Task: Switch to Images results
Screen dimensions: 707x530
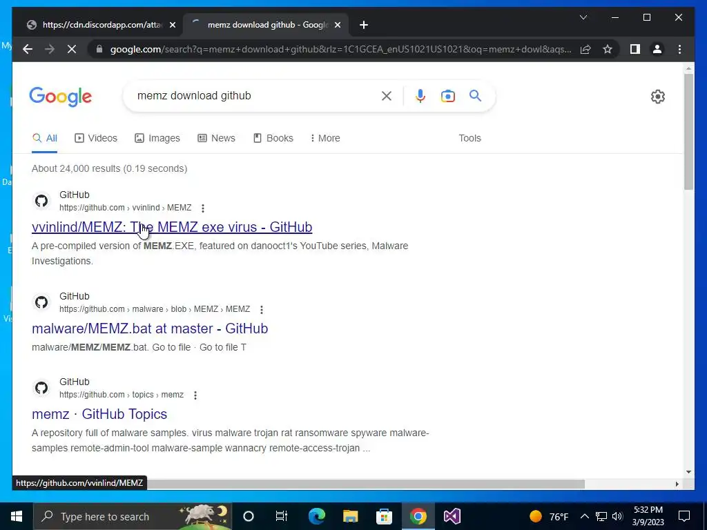Action: (157, 138)
